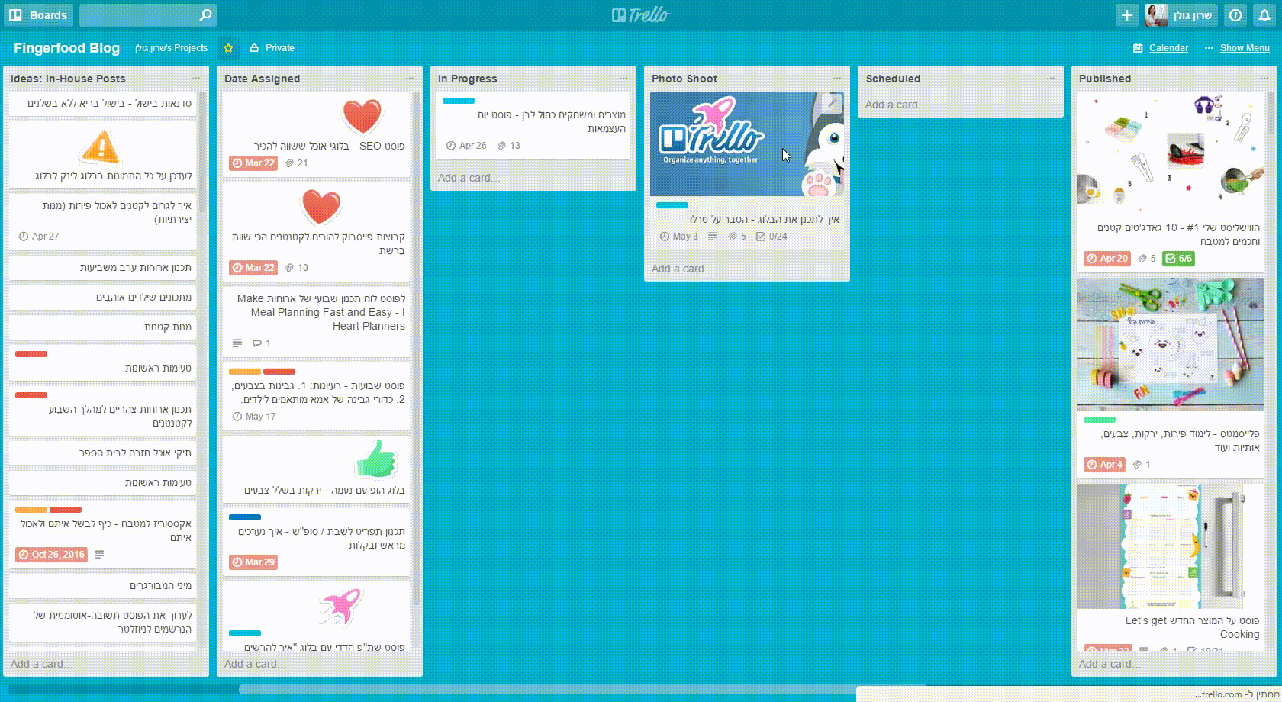This screenshot has height=702, width=1282.
Task: Click the Fingerfood Blog board title
Action: tap(66, 48)
